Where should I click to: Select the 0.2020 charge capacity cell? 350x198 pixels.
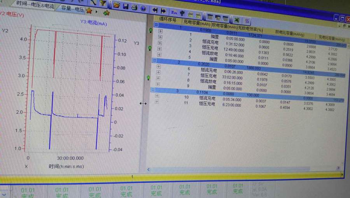click(x=203, y=64)
